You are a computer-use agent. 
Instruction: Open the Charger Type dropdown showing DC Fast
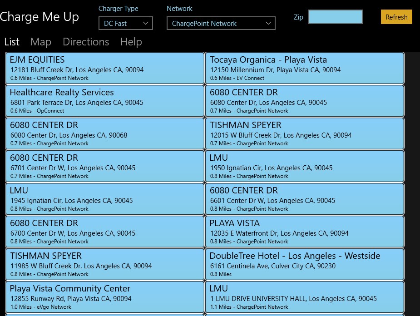coord(126,23)
